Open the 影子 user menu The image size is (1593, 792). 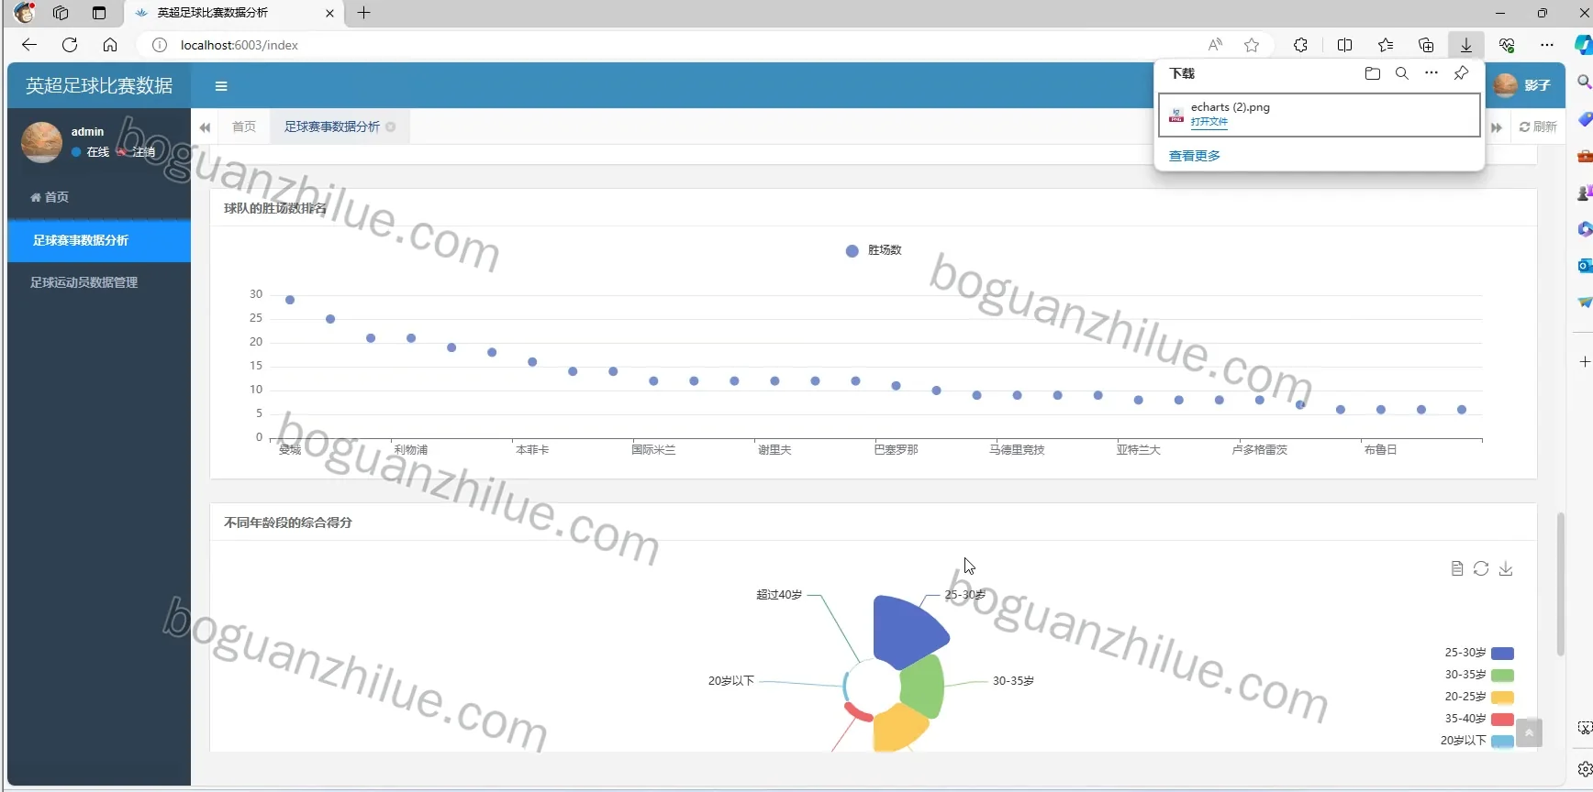1521,85
